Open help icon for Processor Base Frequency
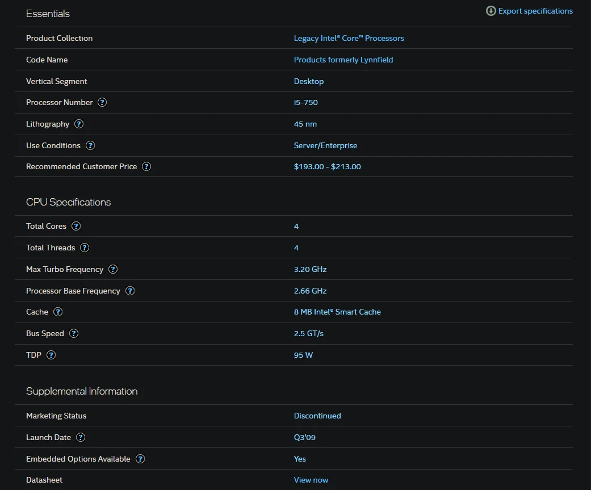Image resolution: width=591 pixels, height=490 pixels. 130,291
